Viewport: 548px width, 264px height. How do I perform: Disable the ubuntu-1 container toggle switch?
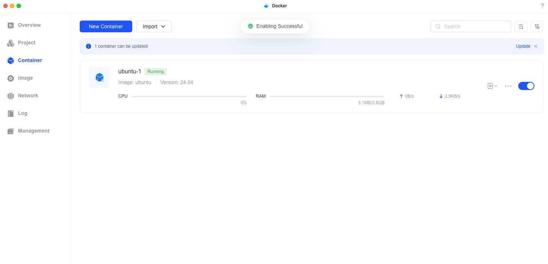526,86
